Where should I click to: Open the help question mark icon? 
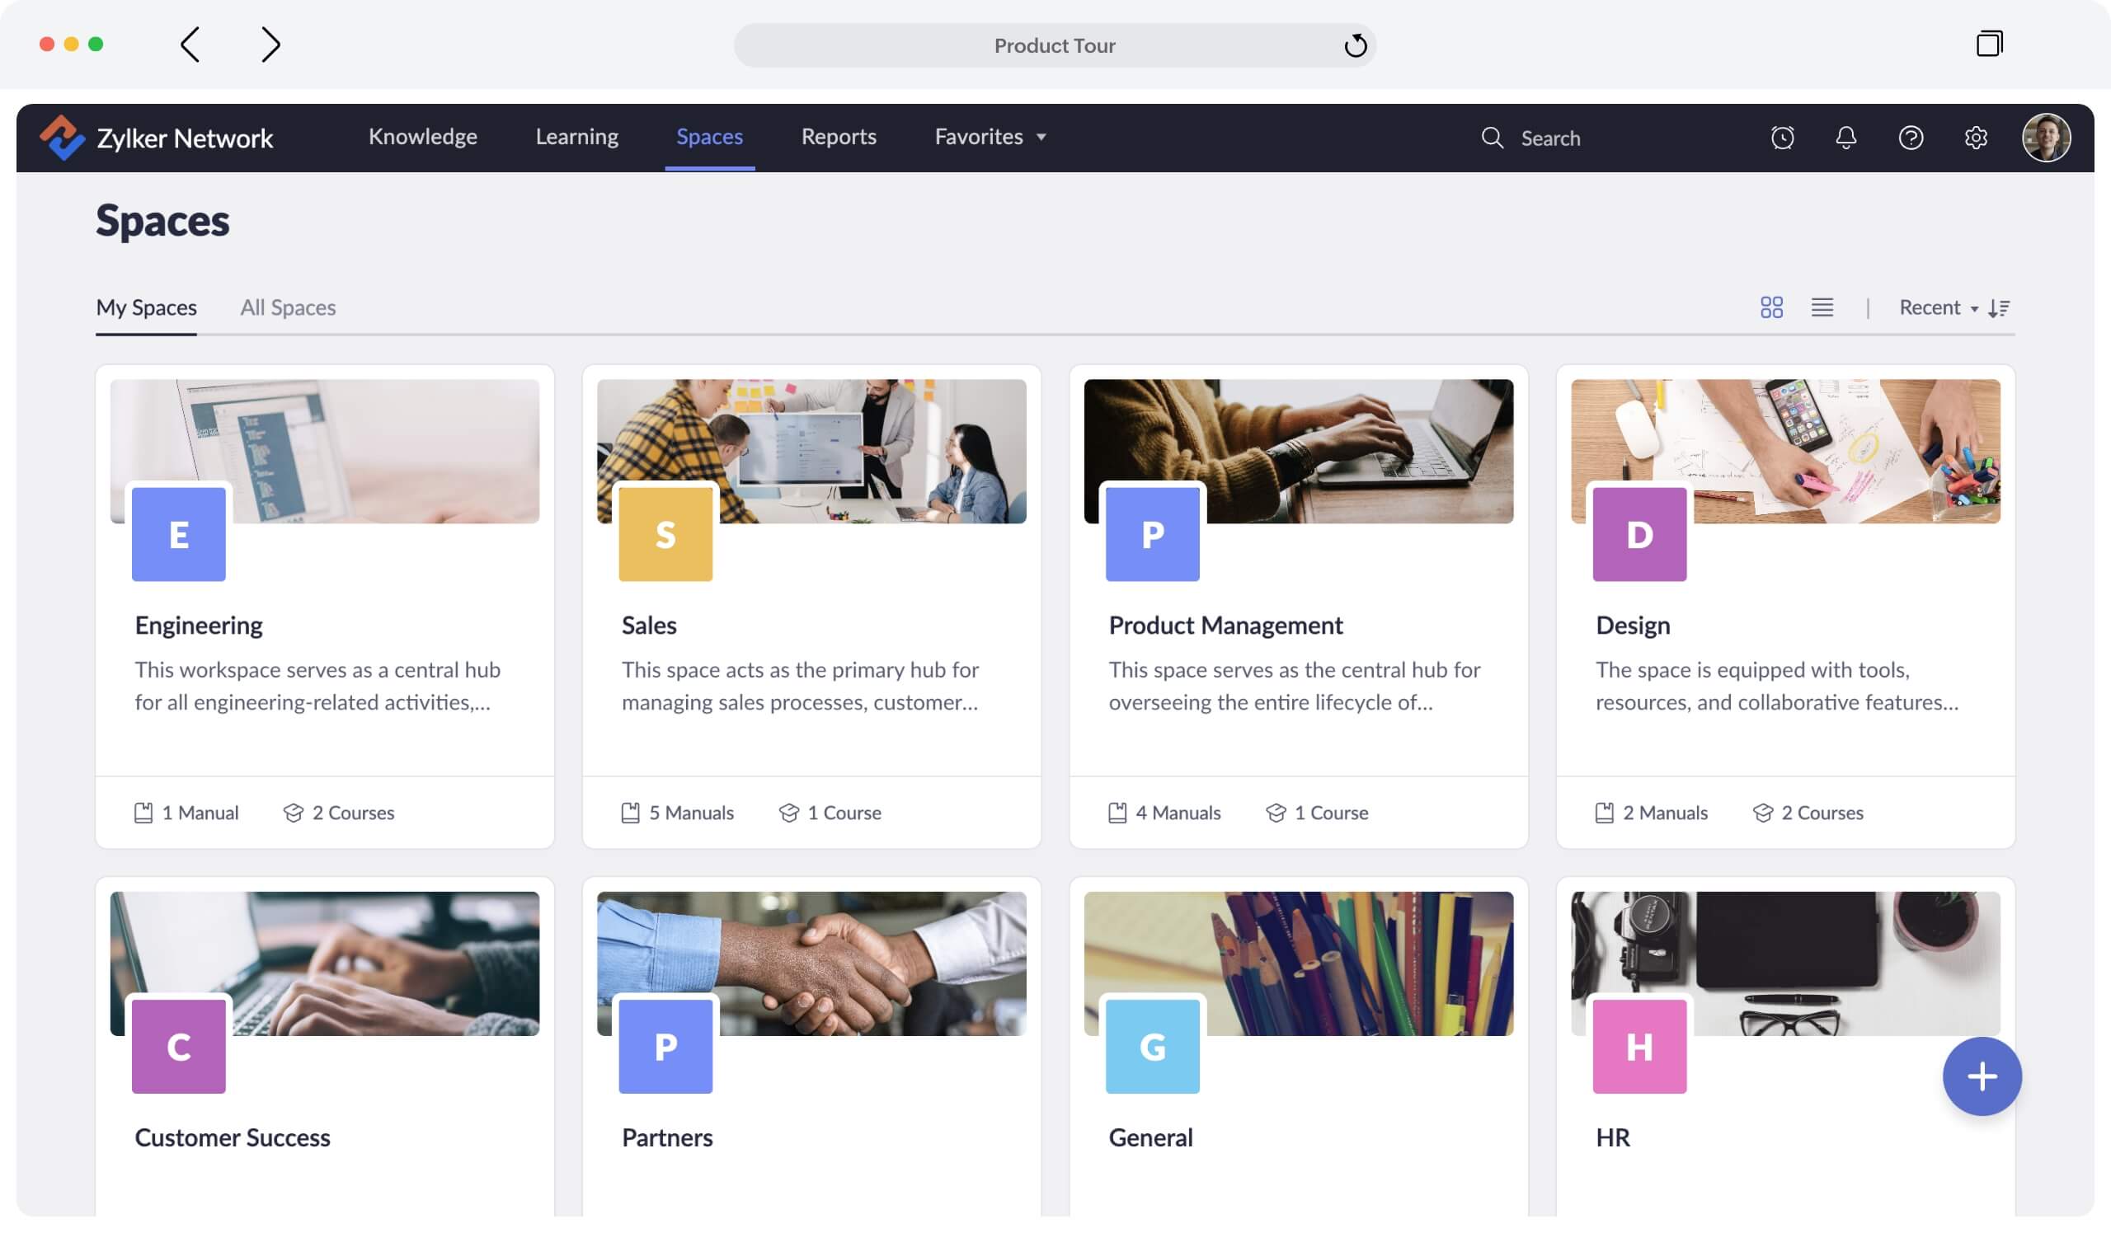1910,138
